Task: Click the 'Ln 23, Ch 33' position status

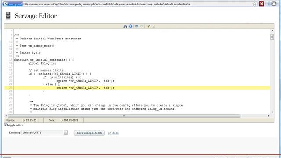Action: [29, 120]
